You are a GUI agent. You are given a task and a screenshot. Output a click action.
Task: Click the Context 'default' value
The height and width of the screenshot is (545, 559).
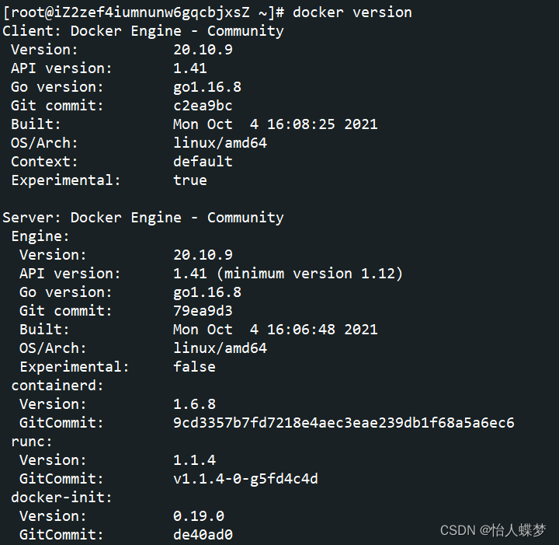[203, 161]
